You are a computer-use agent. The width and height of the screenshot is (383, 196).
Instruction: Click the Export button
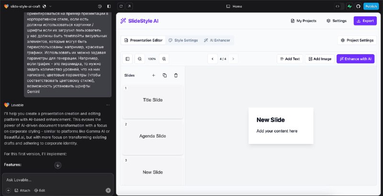pyautogui.click(x=365, y=21)
